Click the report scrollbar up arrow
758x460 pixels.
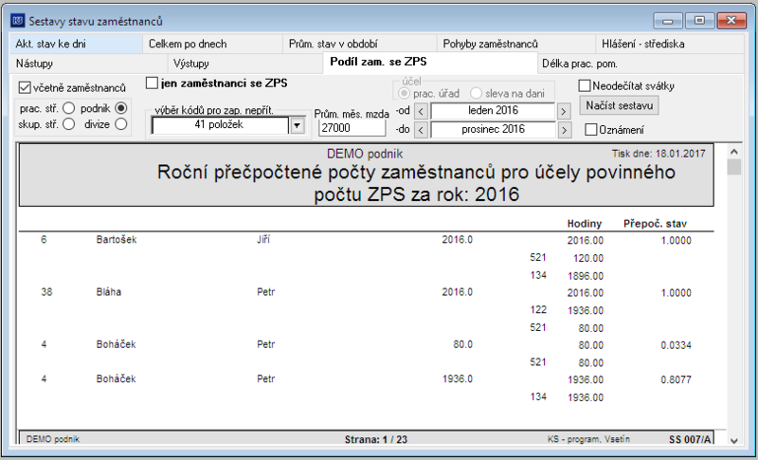point(733,152)
